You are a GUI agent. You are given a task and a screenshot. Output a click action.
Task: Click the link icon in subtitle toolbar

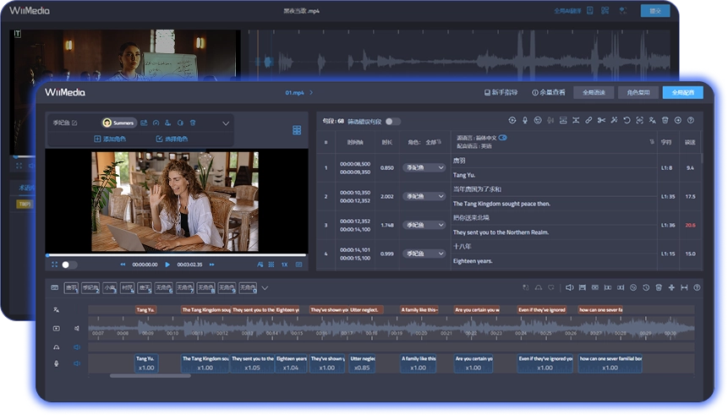(588, 121)
